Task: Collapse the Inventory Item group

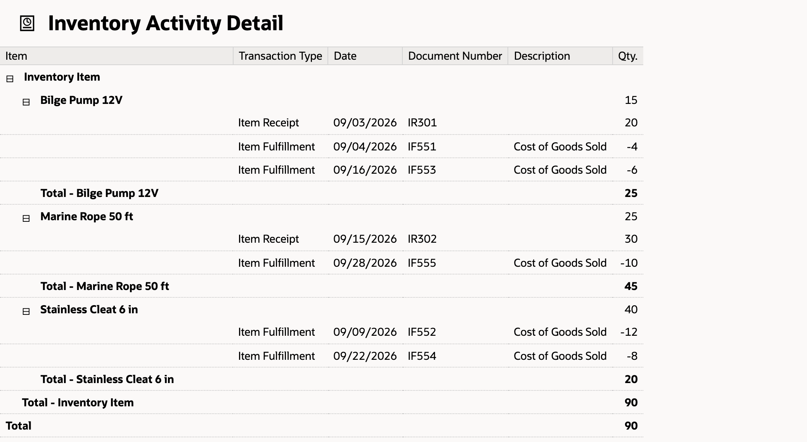Action: (x=10, y=79)
